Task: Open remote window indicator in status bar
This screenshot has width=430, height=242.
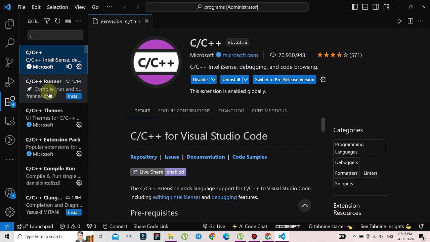Action: 7,226
